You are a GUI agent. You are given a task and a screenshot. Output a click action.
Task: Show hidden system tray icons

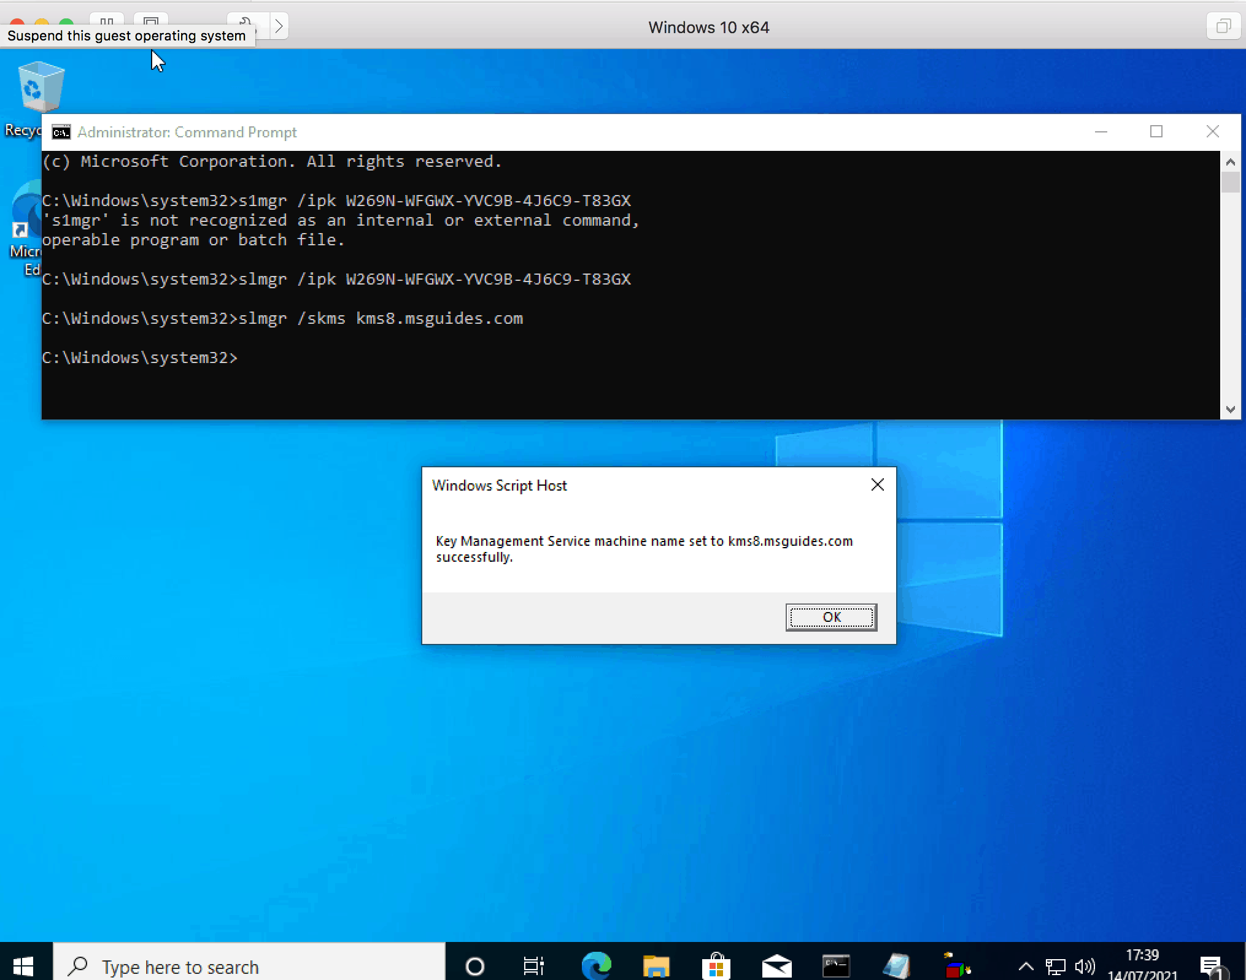pos(1026,967)
